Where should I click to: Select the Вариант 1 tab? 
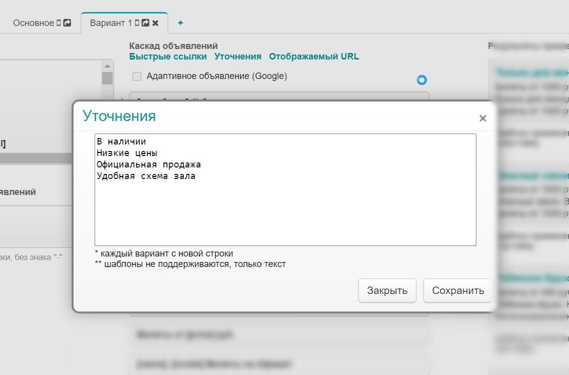111,23
